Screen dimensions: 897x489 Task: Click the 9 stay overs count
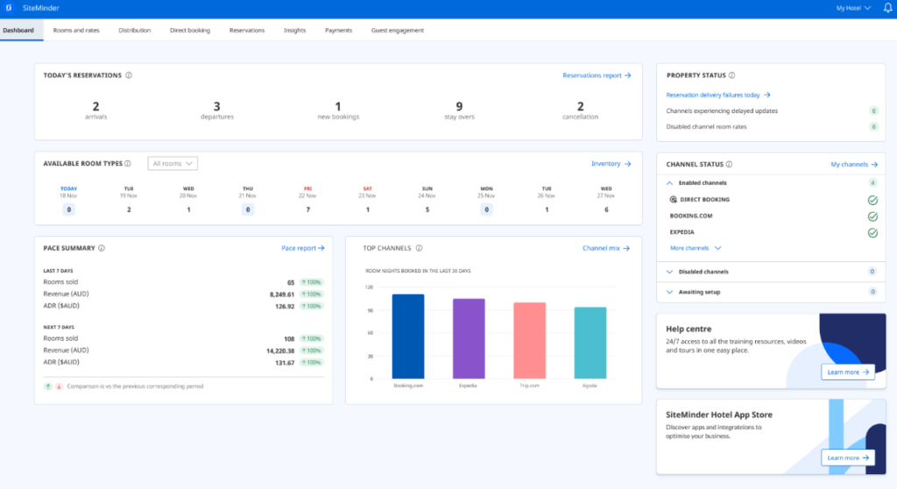pos(459,107)
